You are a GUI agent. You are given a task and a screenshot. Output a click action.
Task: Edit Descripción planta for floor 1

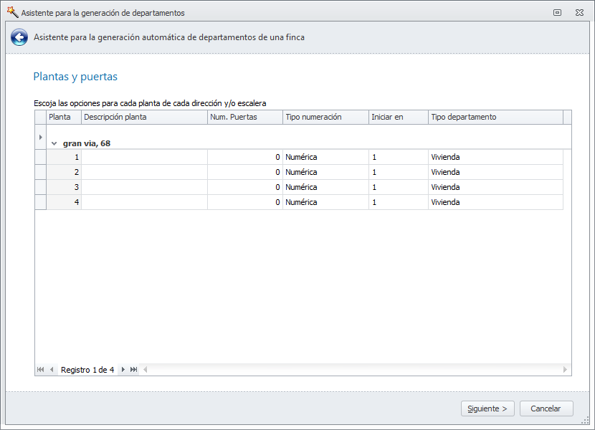coord(144,157)
